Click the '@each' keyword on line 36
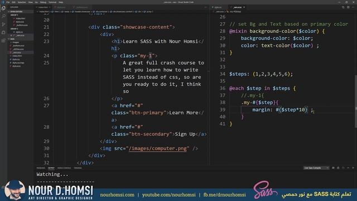 pyautogui.click(x=237, y=88)
